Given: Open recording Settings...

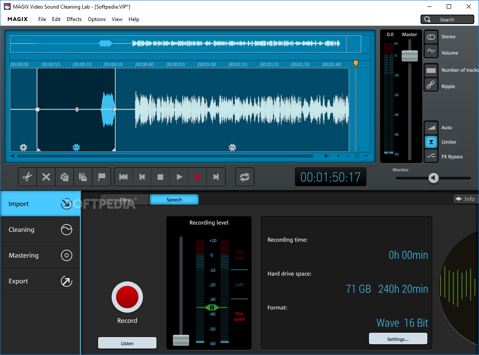Looking at the screenshot, I should tap(398, 339).
